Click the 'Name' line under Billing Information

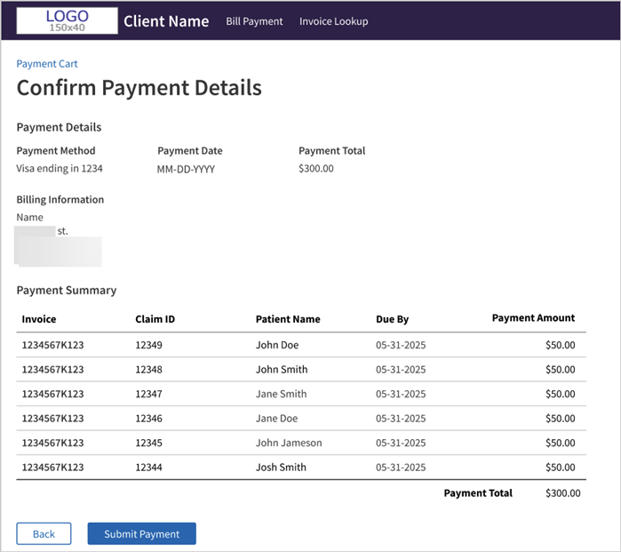point(29,217)
